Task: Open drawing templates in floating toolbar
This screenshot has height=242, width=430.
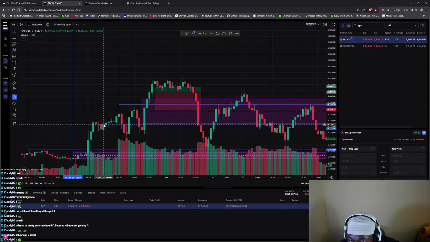Action: coord(187,33)
